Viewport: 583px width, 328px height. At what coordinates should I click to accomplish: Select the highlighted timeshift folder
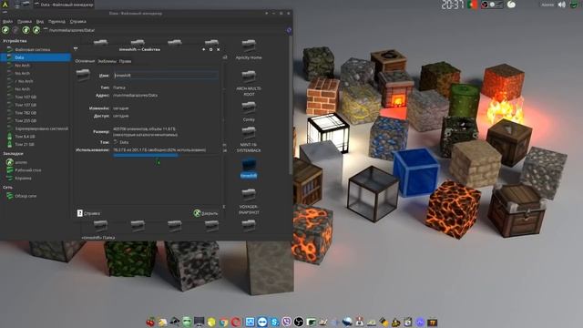[x=249, y=168]
